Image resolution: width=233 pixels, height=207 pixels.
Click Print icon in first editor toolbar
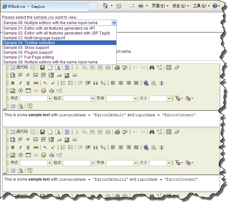[117, 68]
